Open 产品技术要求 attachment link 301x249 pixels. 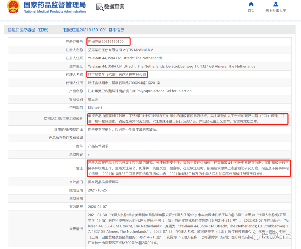pos(98,146)
